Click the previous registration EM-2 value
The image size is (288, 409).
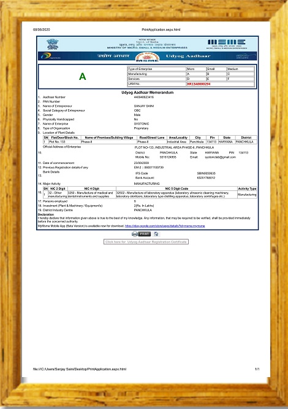(149, 168)
